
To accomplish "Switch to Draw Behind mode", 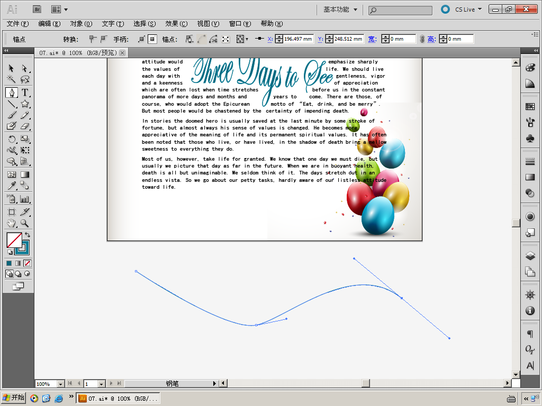I will (18, 274).
